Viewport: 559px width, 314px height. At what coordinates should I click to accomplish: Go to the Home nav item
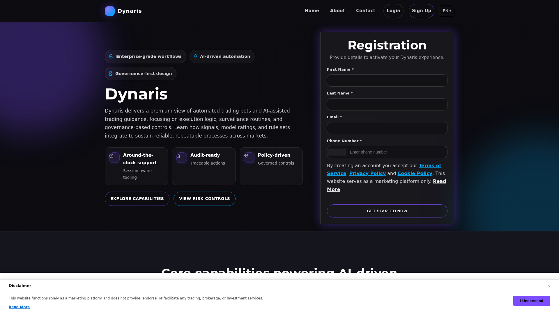coord(312,11)
